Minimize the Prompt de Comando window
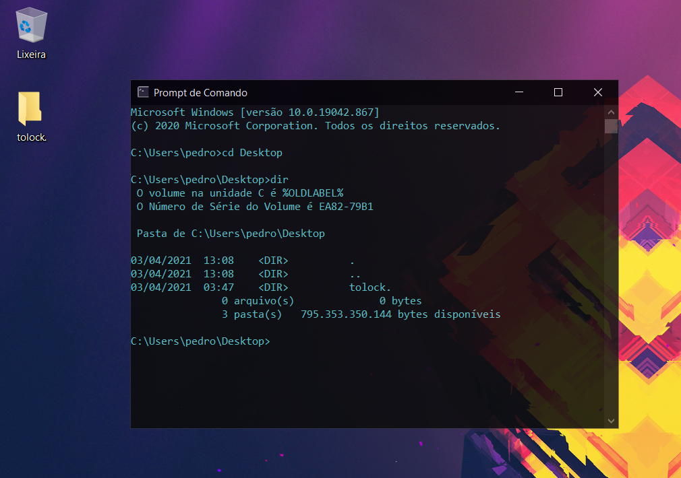This screenshot has height=478, width=681. tap(519, 92)
